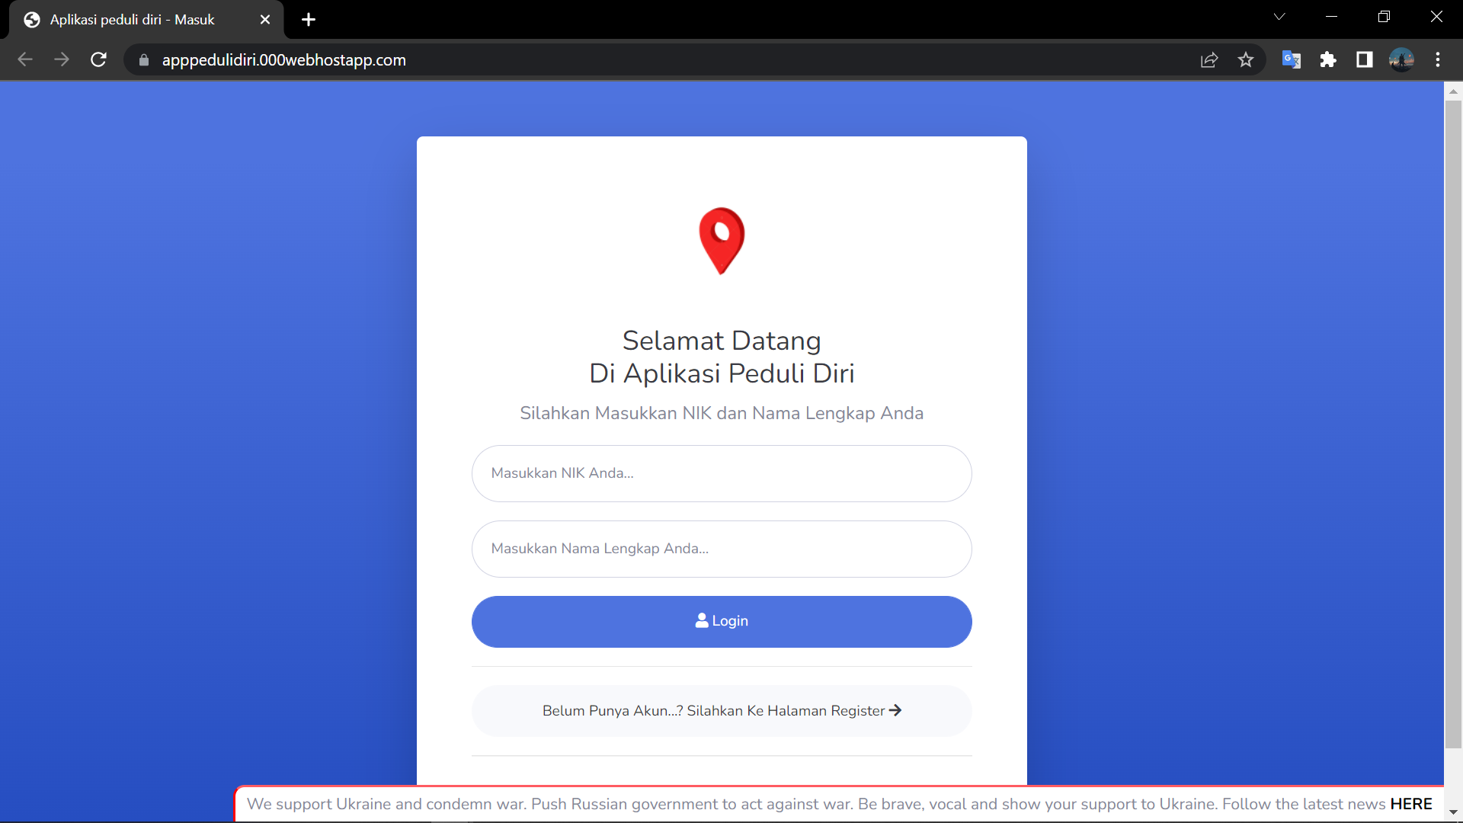Focus the Nama Lengkap input field
This screenshot has width=1463, height=823.
(721, 549)
